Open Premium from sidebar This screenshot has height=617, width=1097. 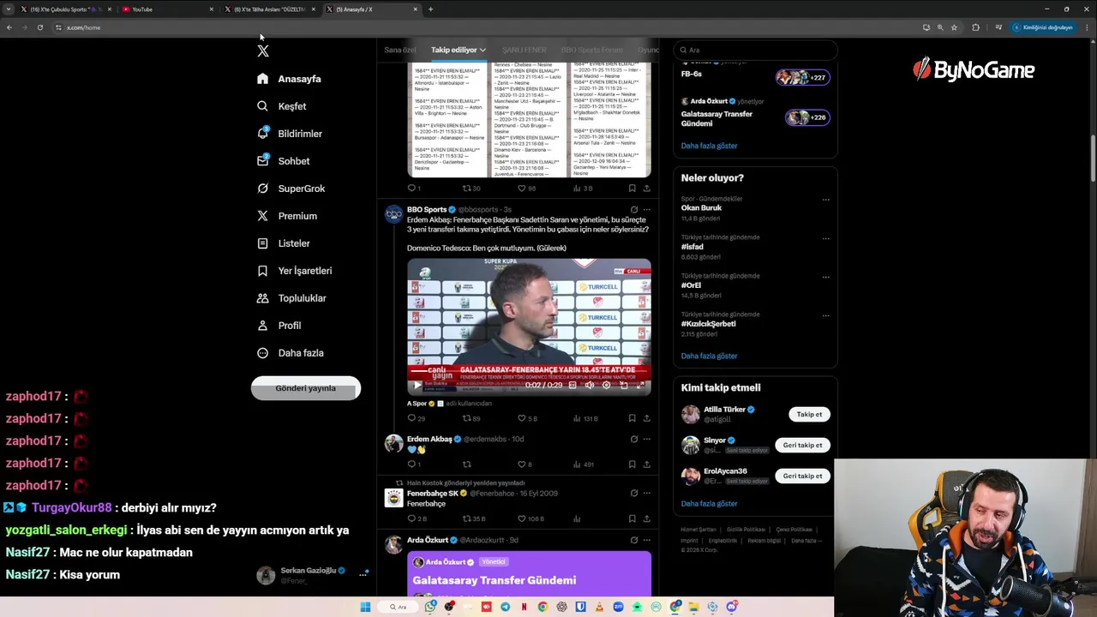point(286,216)
